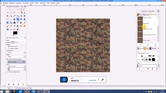Select the Pencil tool
Viewport: 166px width, 93px height.
coord(24,22)
